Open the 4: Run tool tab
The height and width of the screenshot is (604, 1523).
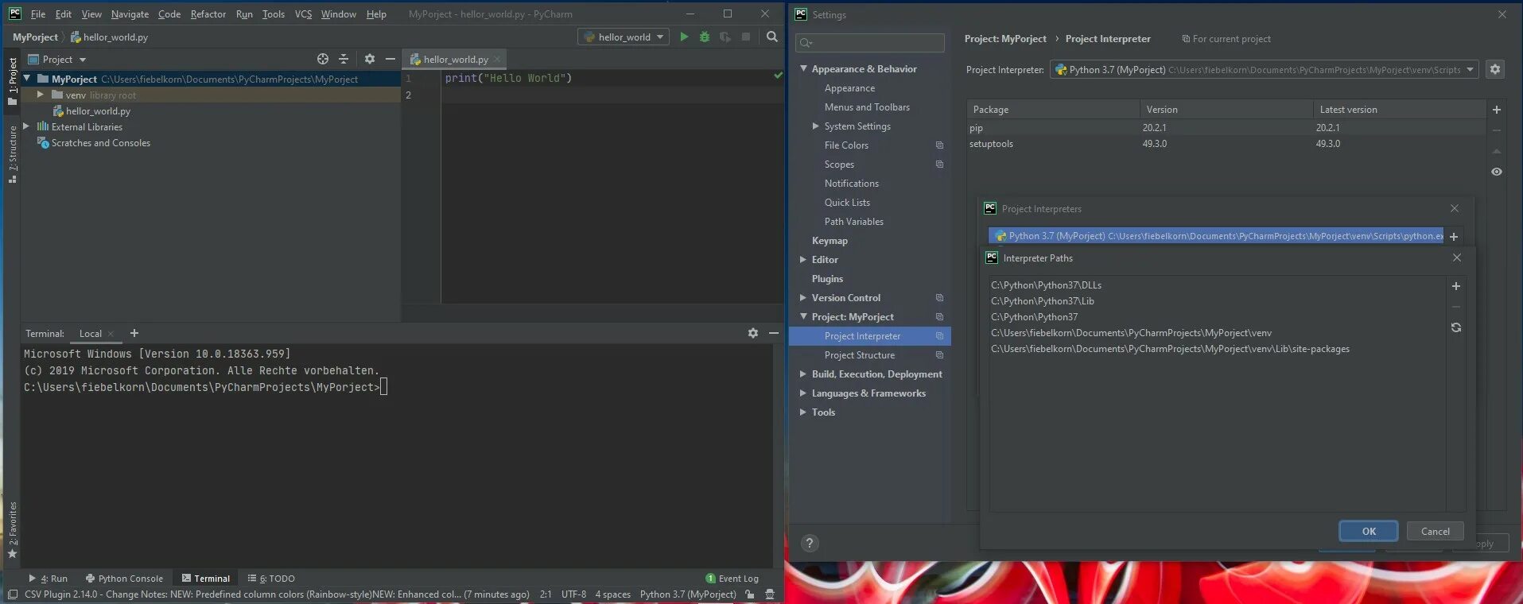coord(49,578)
